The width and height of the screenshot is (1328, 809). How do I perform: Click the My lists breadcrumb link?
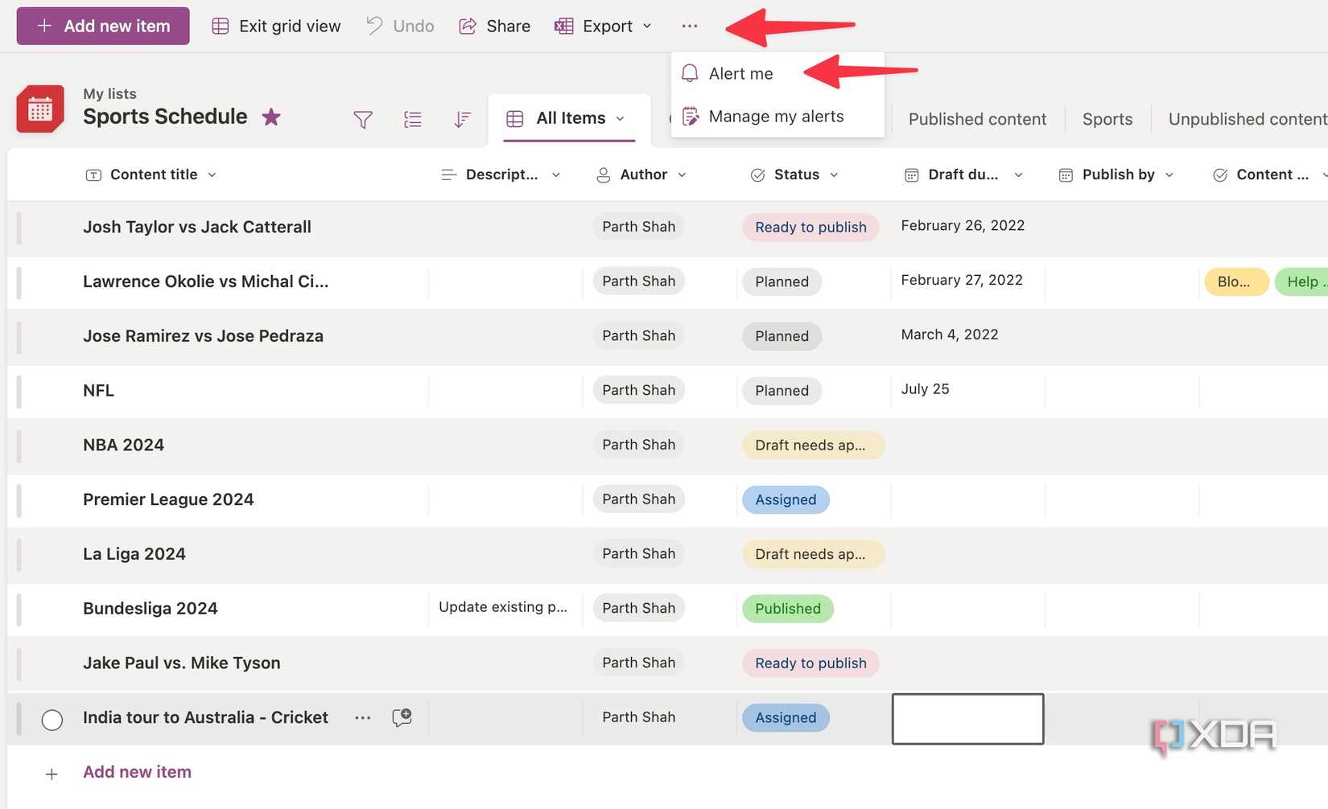point(109,94)
